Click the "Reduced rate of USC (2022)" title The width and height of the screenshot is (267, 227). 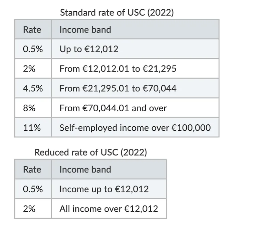click(x=90, y=153)
